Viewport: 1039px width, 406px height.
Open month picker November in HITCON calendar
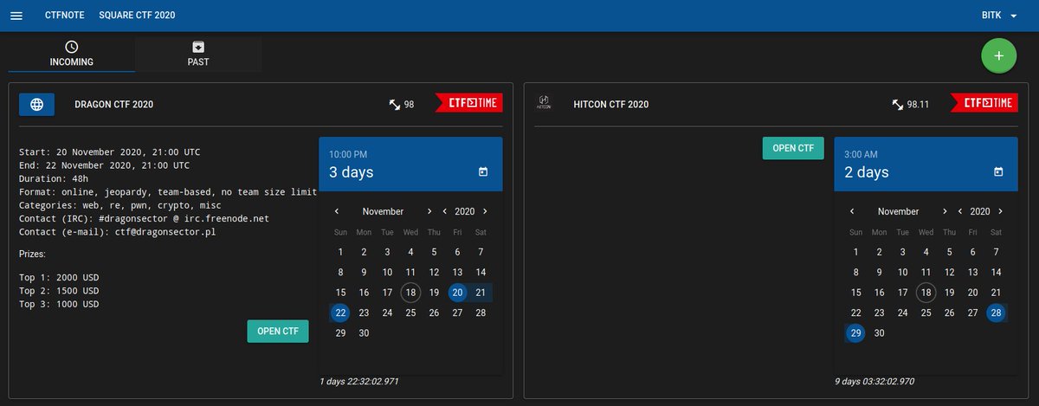pyautogui.click(x=898, y=211)
